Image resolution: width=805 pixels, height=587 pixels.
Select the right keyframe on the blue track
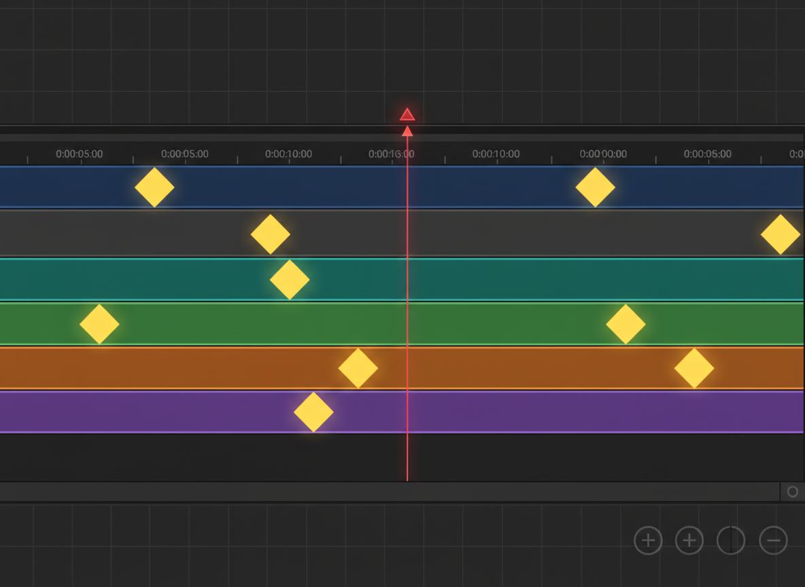(596, 187)
